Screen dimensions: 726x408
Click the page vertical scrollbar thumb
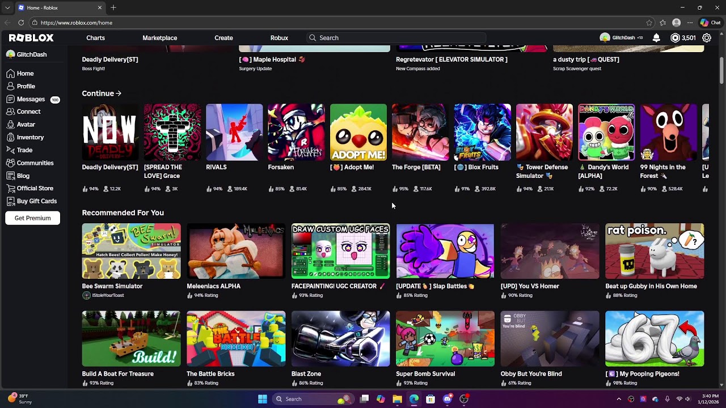tap(721, 71)
